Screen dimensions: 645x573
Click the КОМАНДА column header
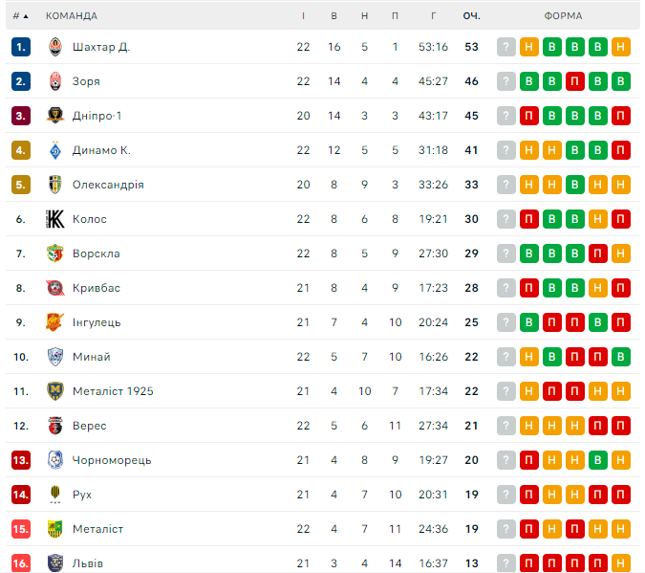point(72,16)
